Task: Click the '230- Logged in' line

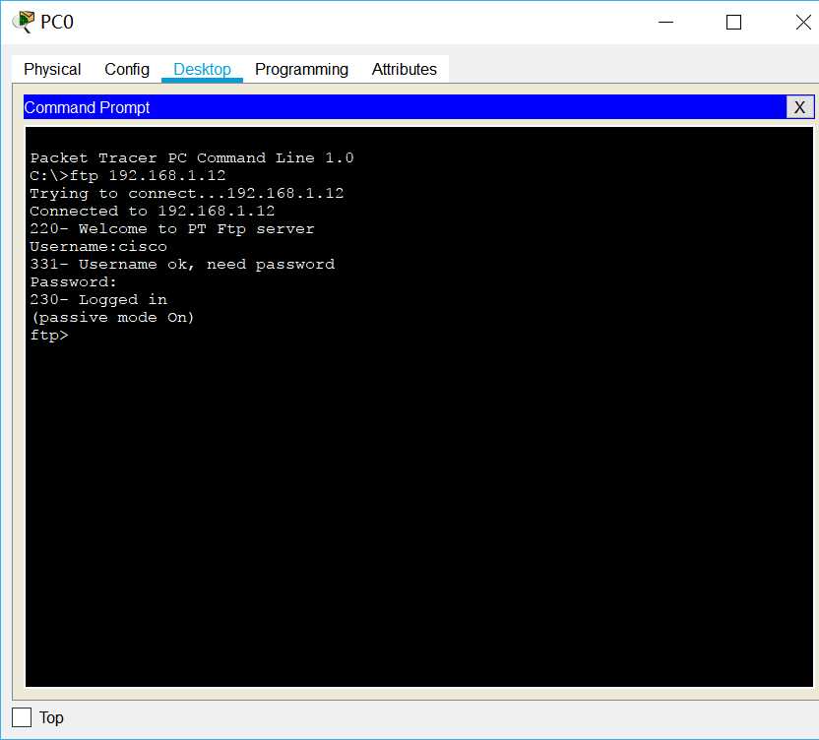Action: coord(98,300)
